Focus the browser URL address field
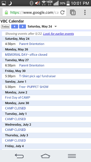Image resolution: width=91 pixels, height=162 pixels. 34,12
